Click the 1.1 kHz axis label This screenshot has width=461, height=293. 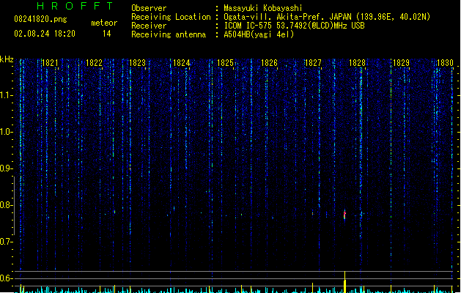pyautogui.click(x=6, y=95)
